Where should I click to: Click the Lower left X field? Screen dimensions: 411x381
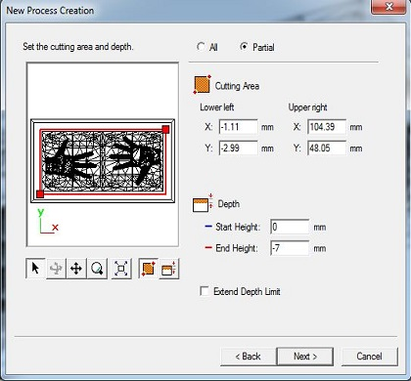point(238,127)
